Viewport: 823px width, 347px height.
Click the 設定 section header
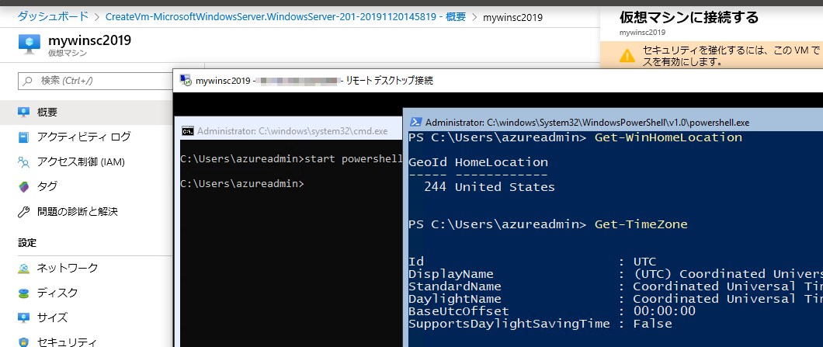pos(27,243)
